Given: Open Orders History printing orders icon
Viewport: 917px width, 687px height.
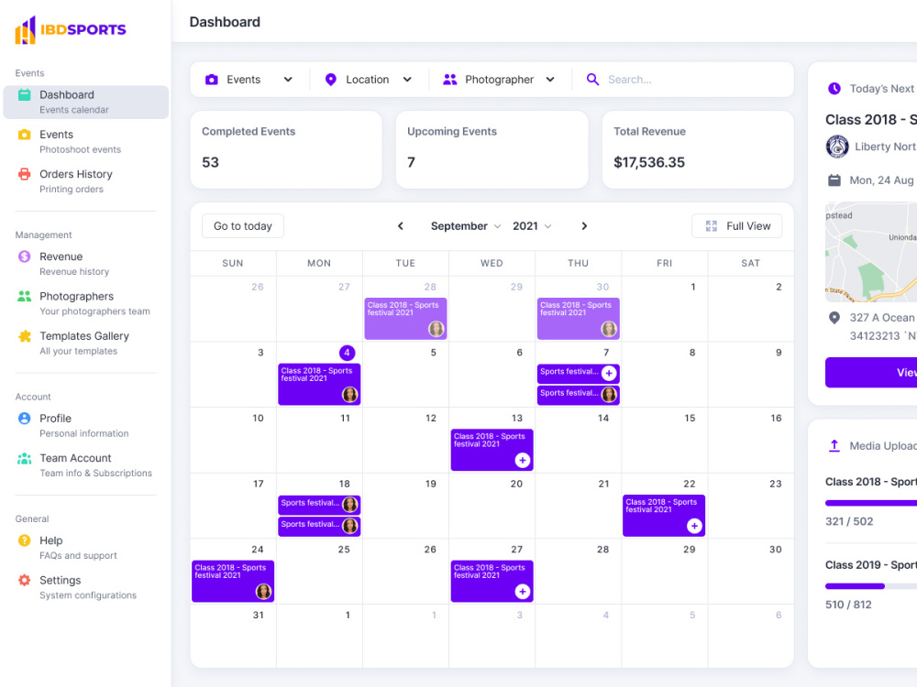Looking at the screenshot, I should 25,174.
